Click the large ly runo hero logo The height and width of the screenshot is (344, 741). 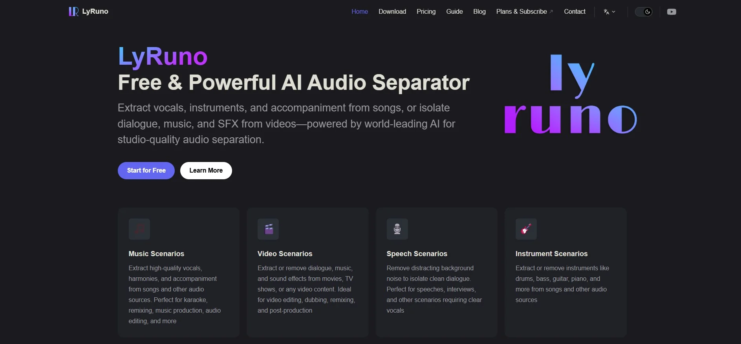click(x=570, y=94)
